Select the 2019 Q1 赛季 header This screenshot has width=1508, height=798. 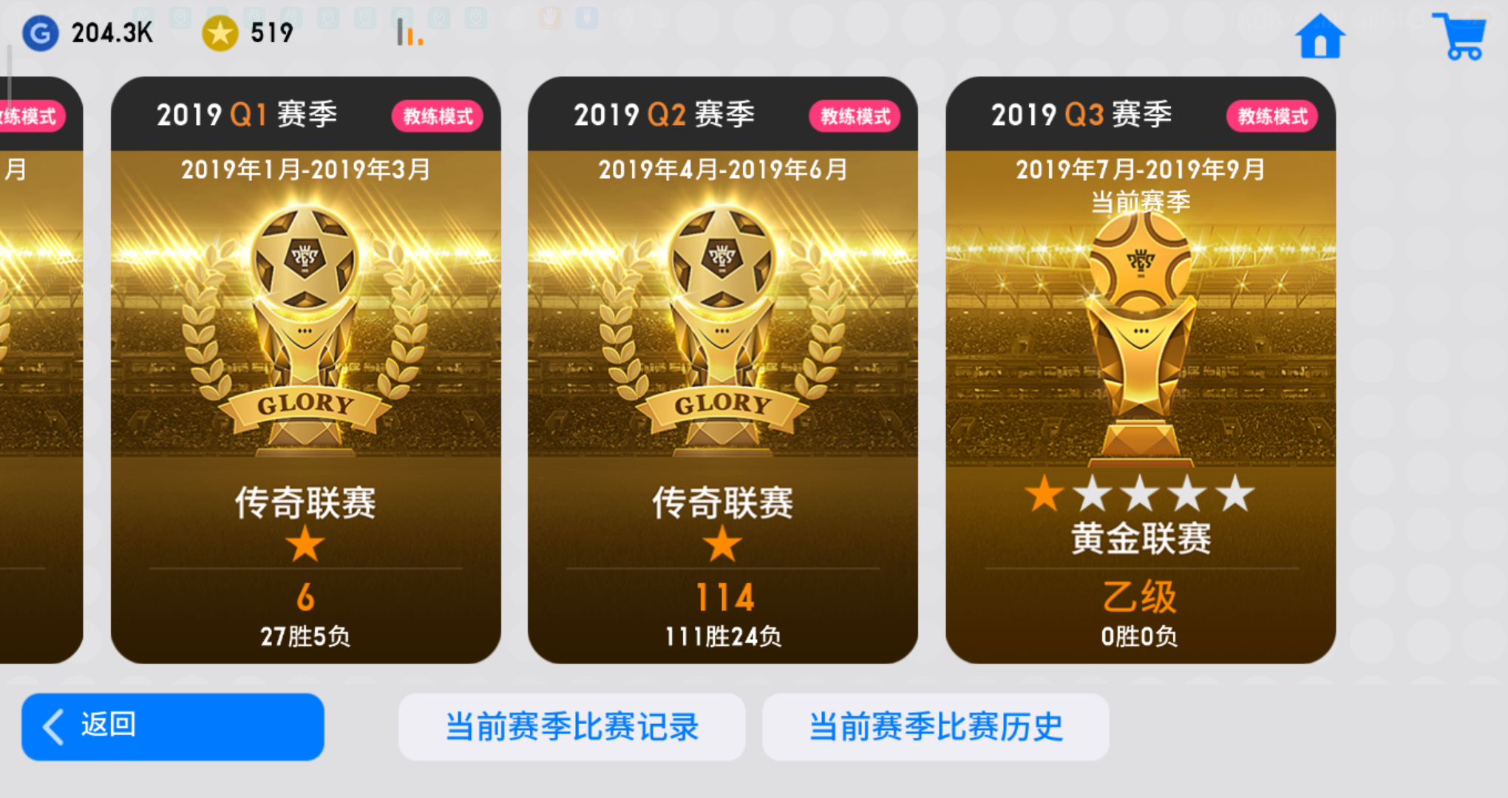click(x=247, y=115)
